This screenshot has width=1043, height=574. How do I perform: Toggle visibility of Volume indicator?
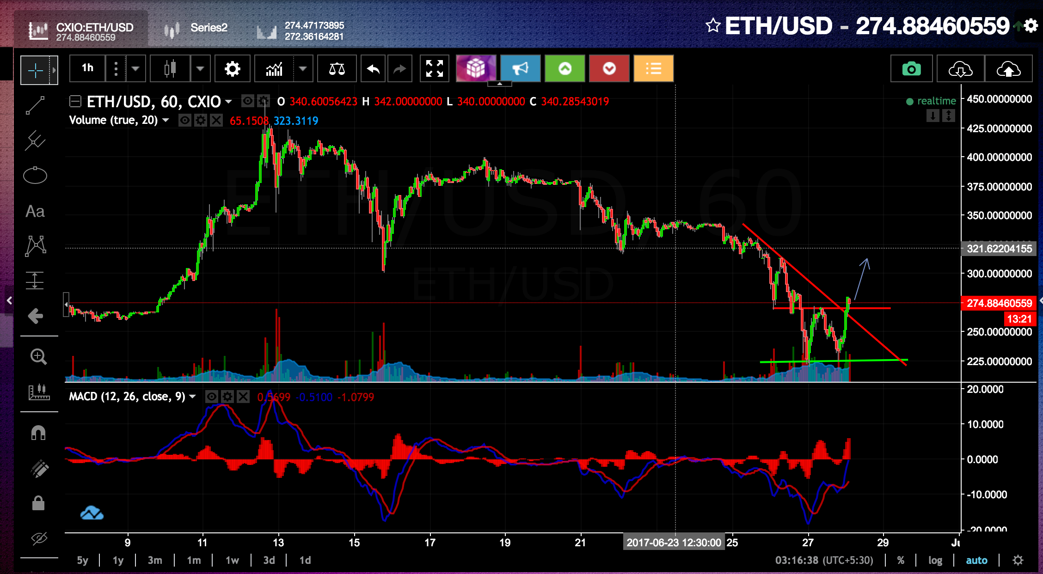point(185,121)
